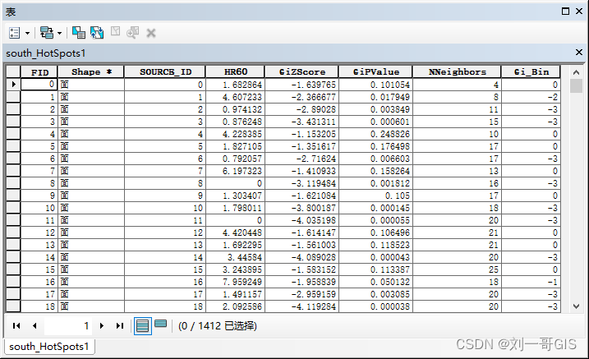Click GiZScore cell -4.119284
Viewport: 589px width, 359px height.
coord(301,306)
